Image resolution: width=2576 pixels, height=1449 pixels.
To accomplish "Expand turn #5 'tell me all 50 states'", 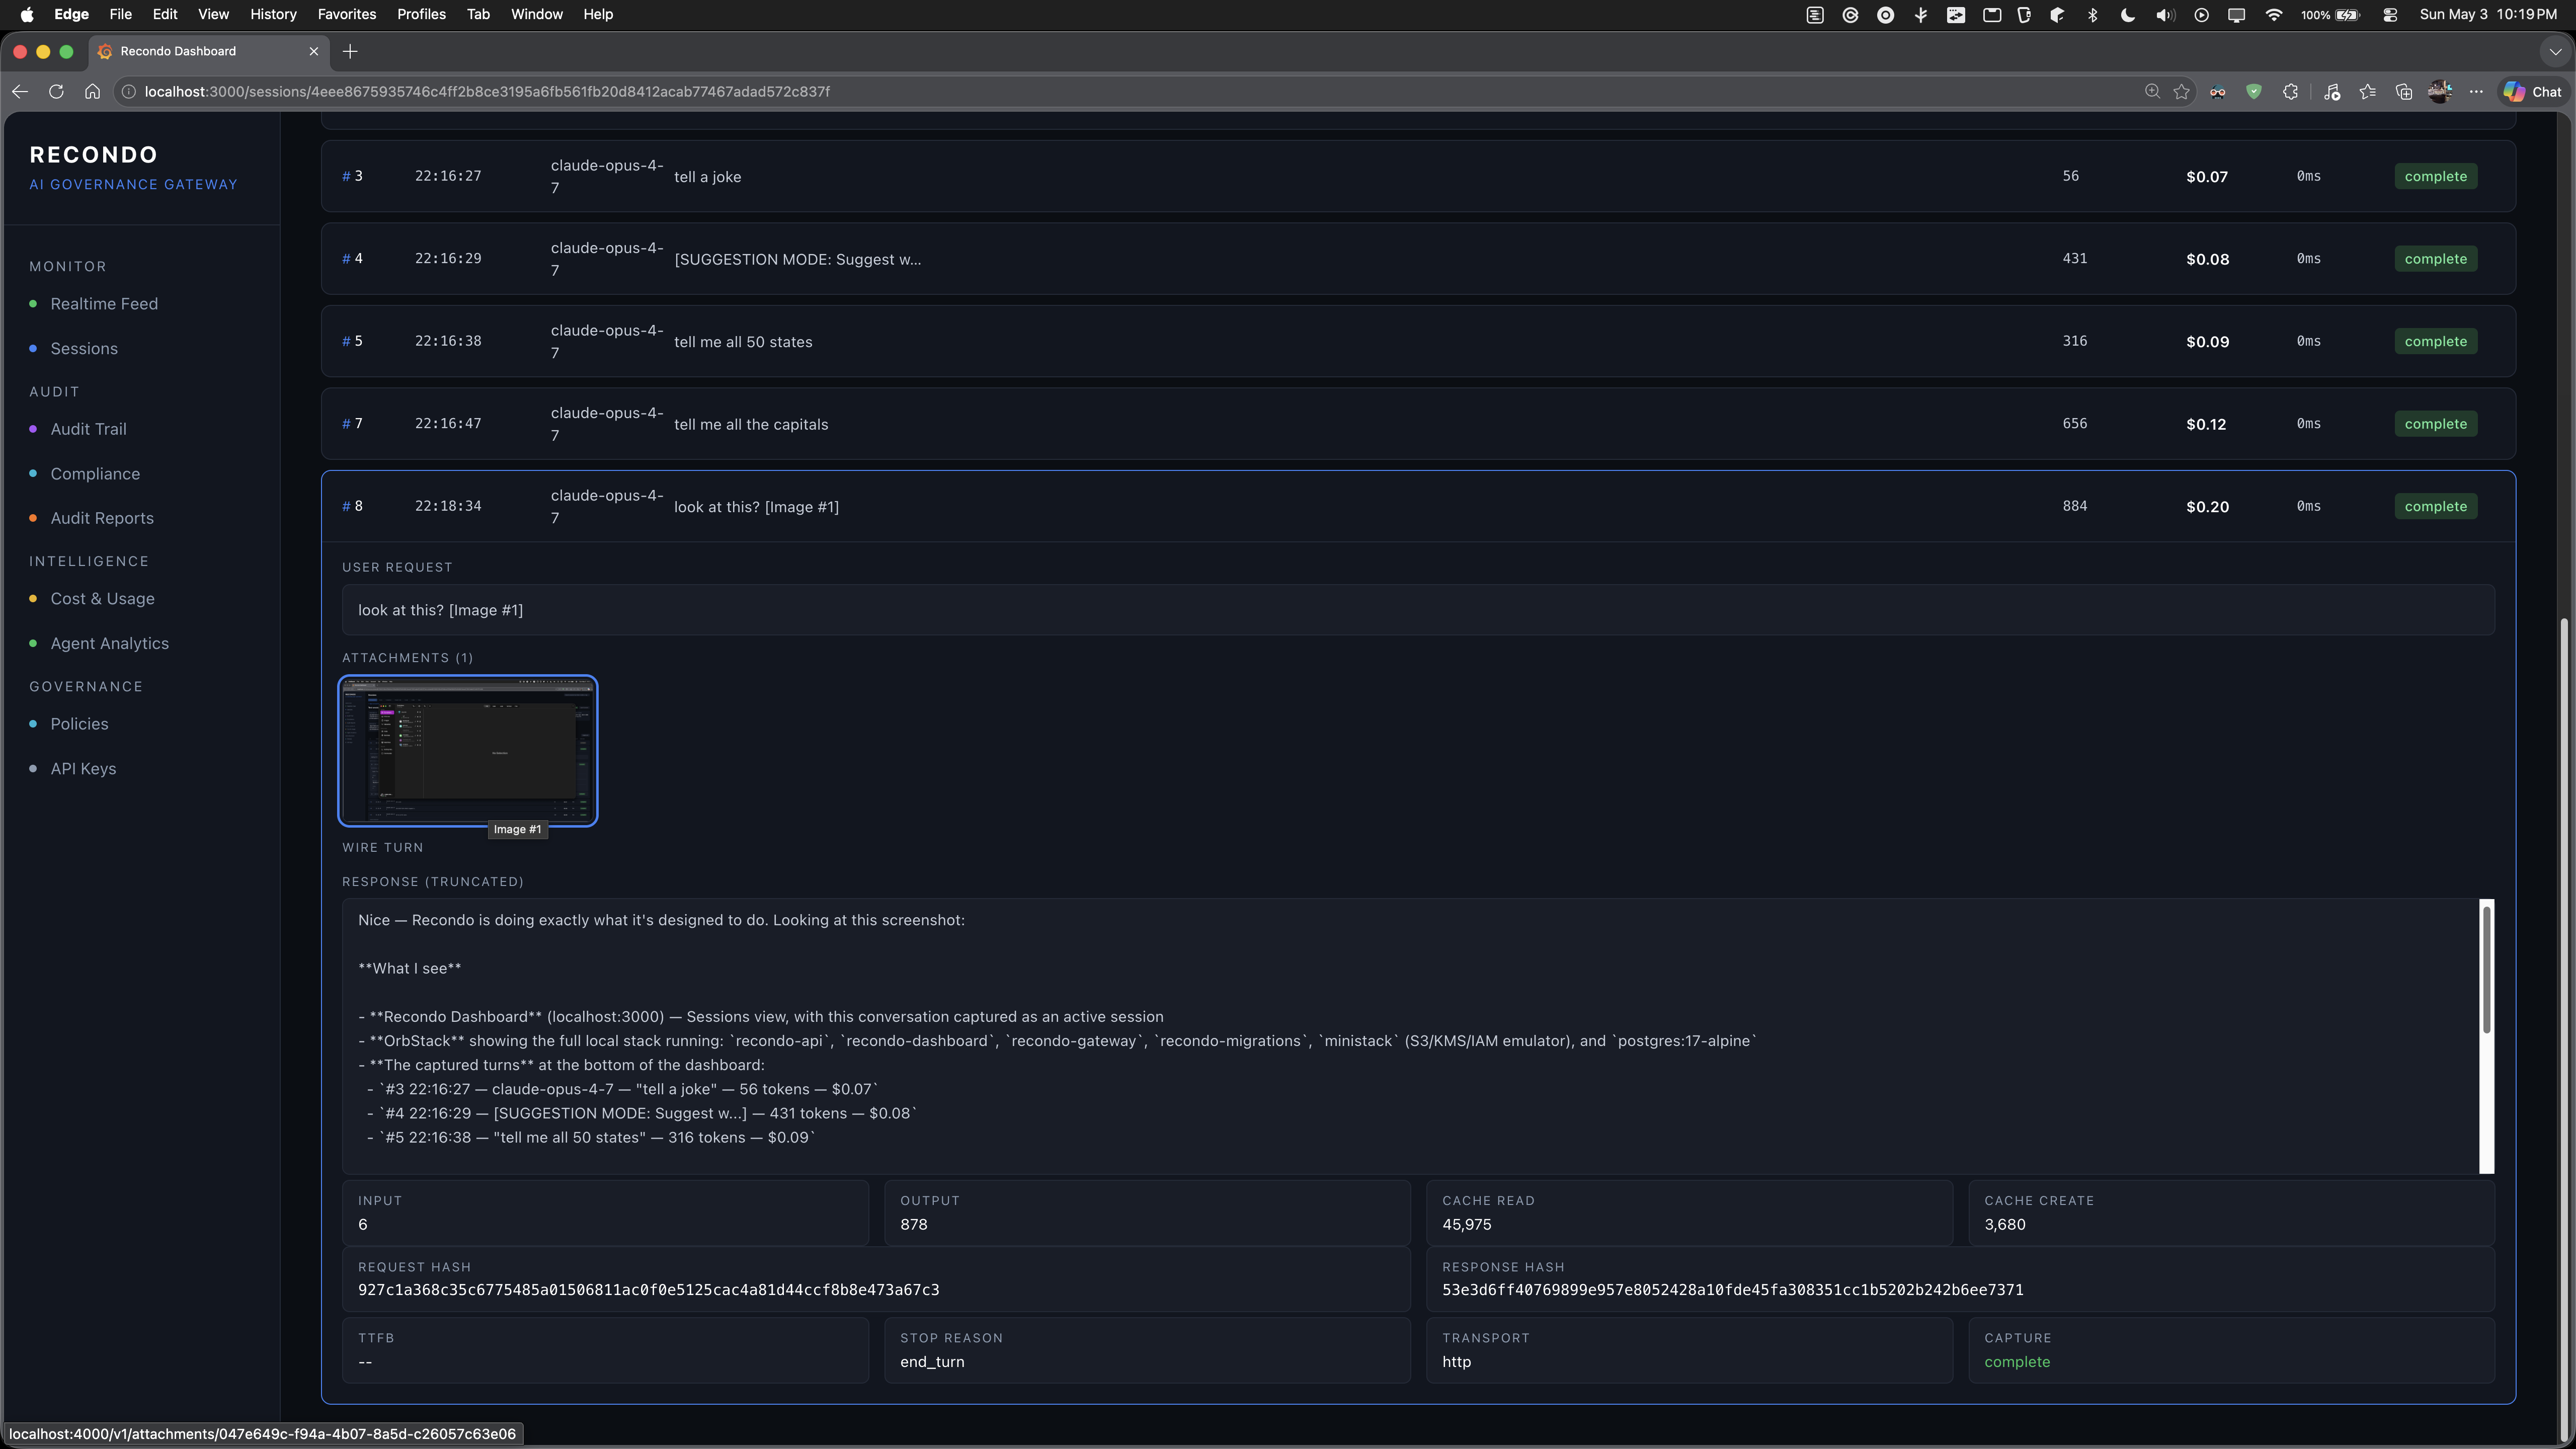I will coord(1418,341).
